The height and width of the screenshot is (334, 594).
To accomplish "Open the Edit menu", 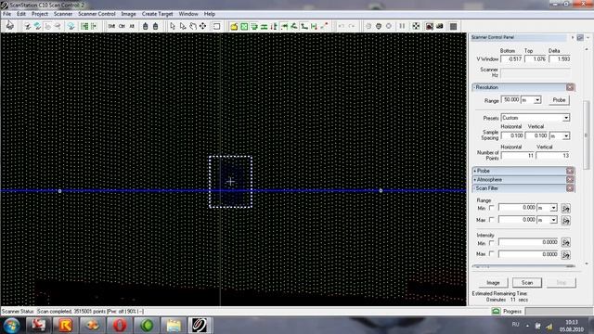I will pyautogui.click(x=21, y=14).
